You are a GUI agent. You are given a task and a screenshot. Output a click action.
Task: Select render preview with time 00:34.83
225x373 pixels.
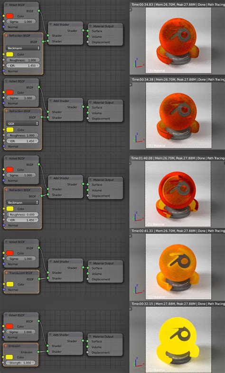(x=178, y=40)
